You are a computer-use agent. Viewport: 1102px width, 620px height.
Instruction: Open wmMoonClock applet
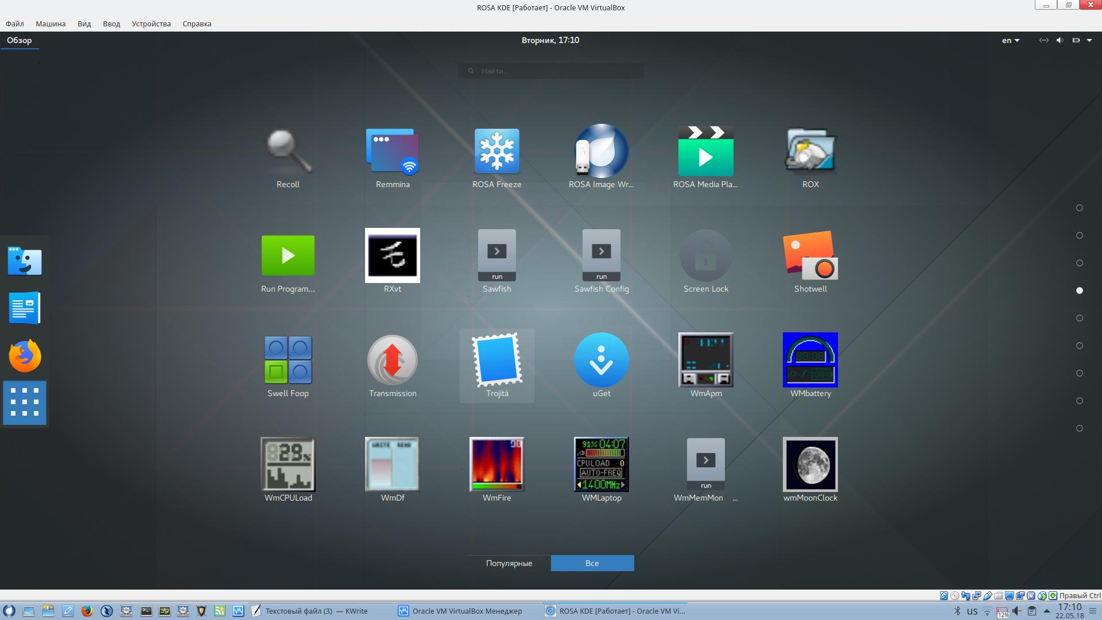pyautogui.click(x=810, y=465)
